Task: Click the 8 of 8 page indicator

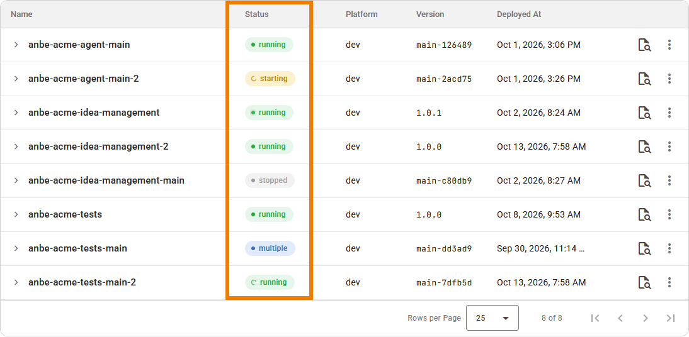Action: point(552,318)
